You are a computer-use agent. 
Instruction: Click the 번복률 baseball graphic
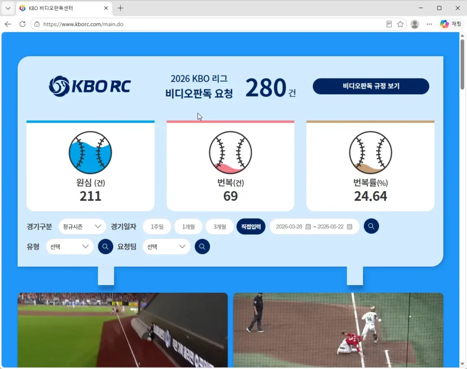pos(370,152)
